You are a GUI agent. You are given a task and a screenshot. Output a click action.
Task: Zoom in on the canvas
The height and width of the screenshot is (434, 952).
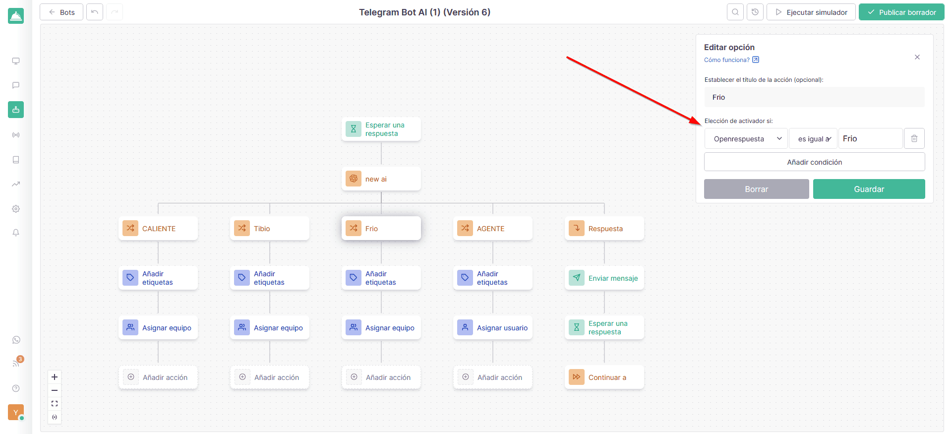tap(55, 377)
